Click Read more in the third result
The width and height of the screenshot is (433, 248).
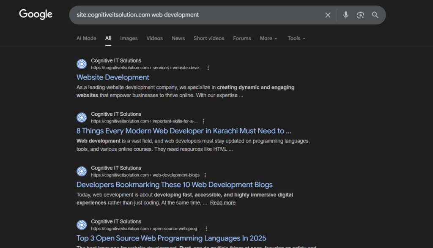coord(223,203)
